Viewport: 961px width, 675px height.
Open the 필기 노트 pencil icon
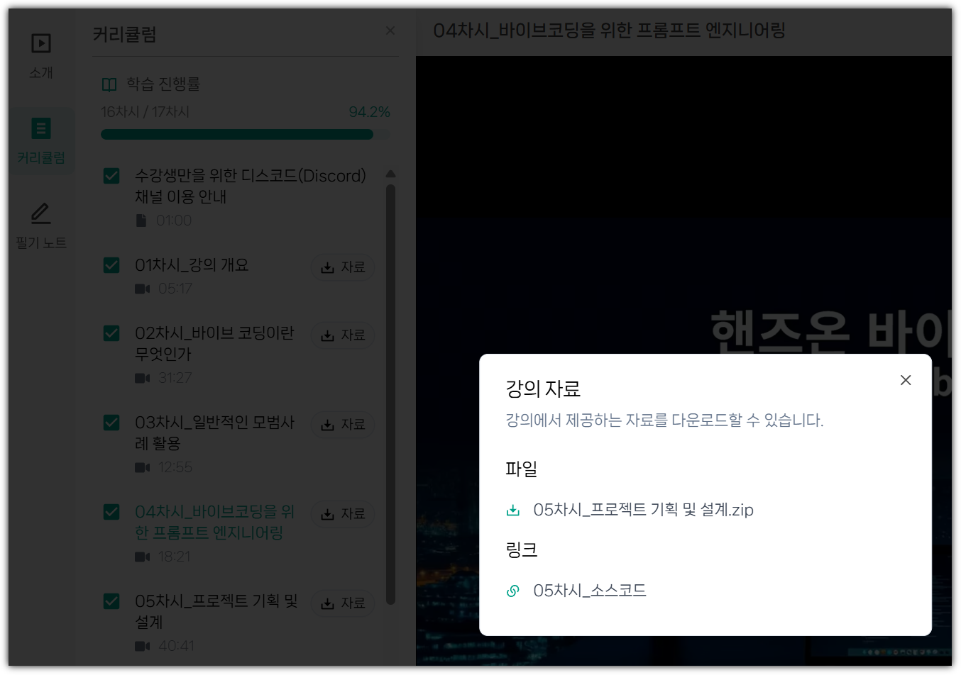coord(41,213)
